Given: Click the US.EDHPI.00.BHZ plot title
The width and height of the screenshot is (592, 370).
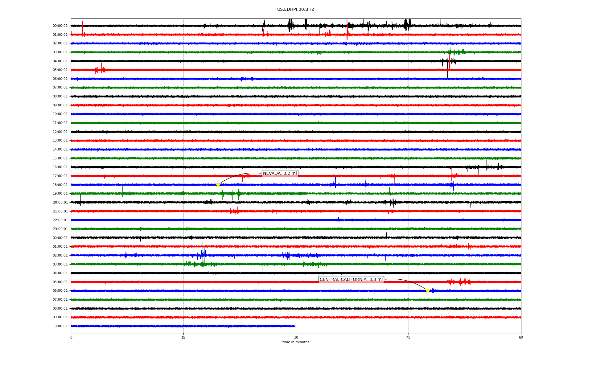Looking at the screenshot, I should click(x=296, y=10).
